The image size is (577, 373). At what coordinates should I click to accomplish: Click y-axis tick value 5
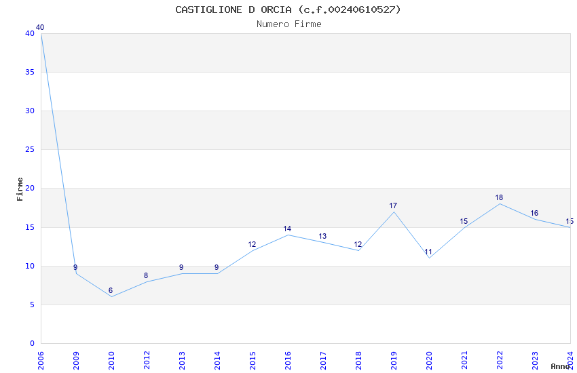pyautogui.click(x=33, y=305)
